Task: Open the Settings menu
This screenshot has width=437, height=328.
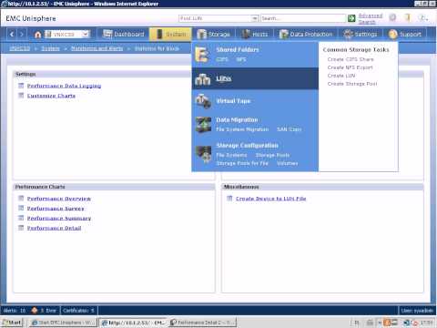Action: [x=361, y=35]
